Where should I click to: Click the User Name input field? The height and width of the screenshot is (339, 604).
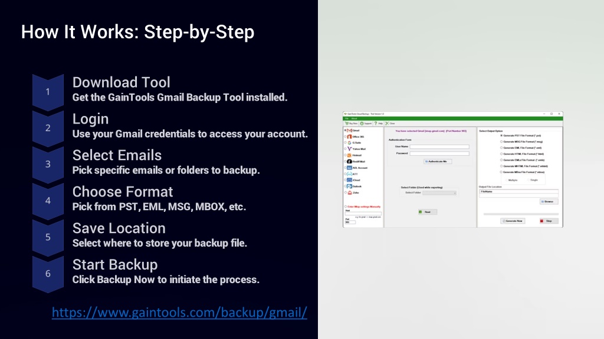coord(439,147)
